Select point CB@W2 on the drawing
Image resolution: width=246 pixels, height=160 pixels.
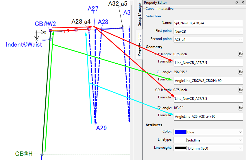point(51,31)
